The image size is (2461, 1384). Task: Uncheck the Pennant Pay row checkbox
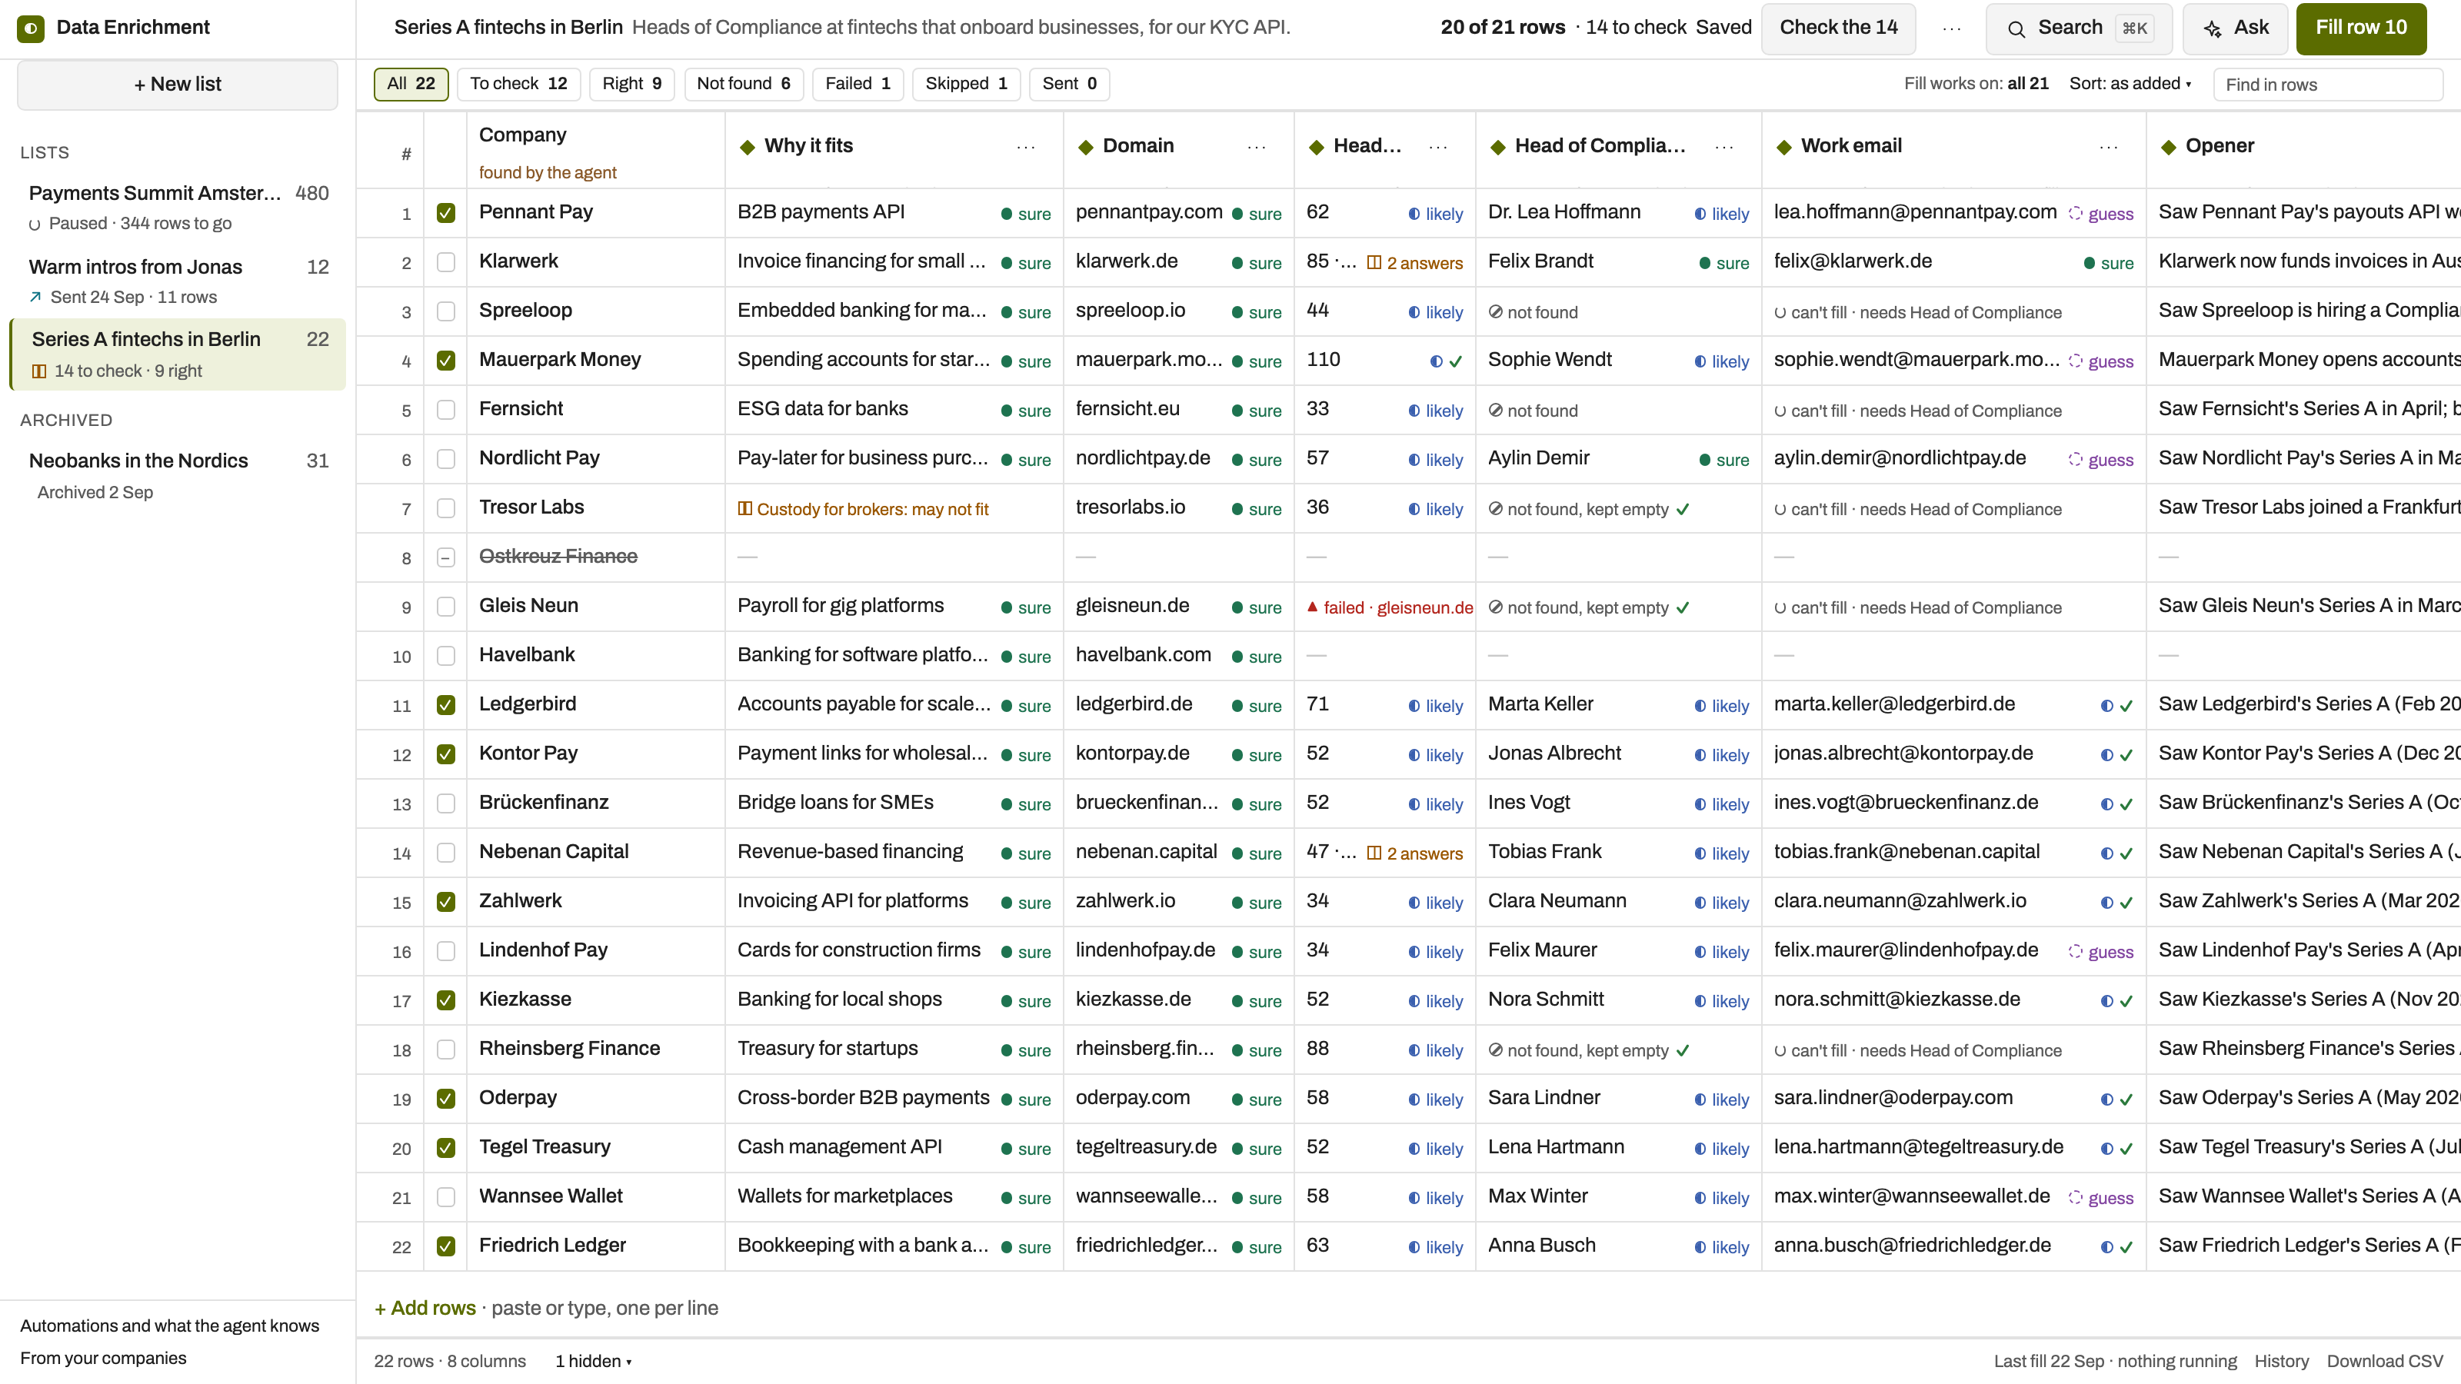pyautogui.click(x=446, y=213)
